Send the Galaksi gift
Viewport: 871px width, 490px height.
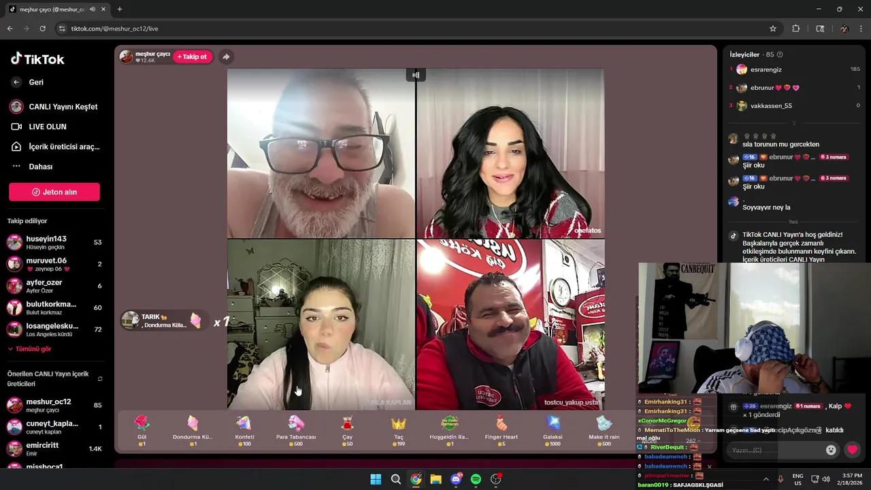coord(553,430)
